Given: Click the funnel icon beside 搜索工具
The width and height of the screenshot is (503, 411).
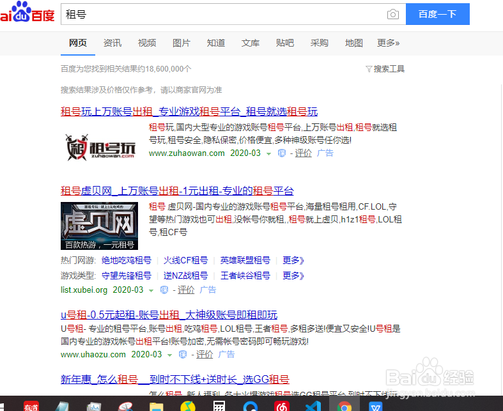Looking at the screenshot, I should pyautogui.click(x=369, y=69).
